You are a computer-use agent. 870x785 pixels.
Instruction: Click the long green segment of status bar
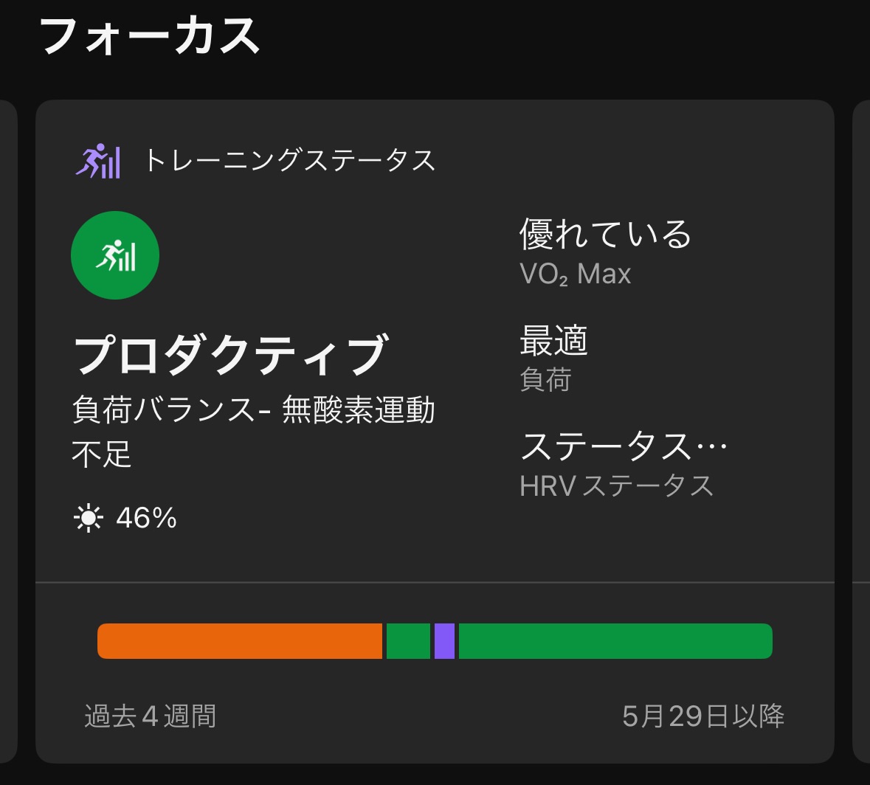click(x=615, y=641)
